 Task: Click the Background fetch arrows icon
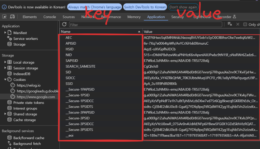click(x=10, y=143)
